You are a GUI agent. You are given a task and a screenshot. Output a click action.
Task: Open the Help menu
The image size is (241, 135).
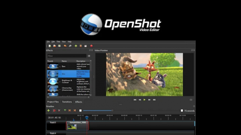click(x=70, y=42)
